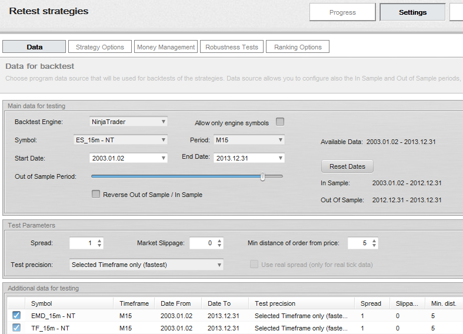Uncheck the EMD_15m - NT row checkbox
This screenshot has height=334, width=463.
(16, 315)
